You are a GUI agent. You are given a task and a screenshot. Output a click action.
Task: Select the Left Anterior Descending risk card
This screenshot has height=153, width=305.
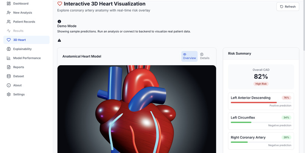point(261,101)
